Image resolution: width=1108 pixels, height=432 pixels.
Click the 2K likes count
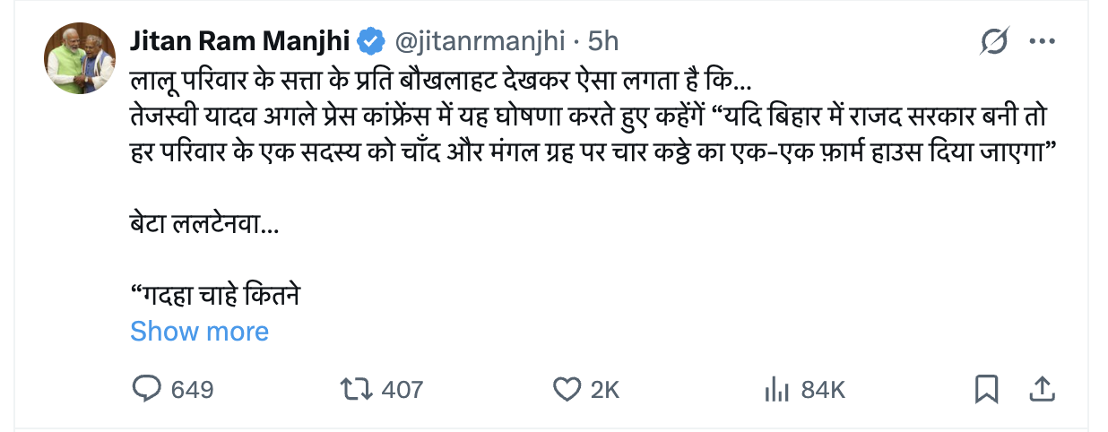pyautogui.click(x=605, y=390)
